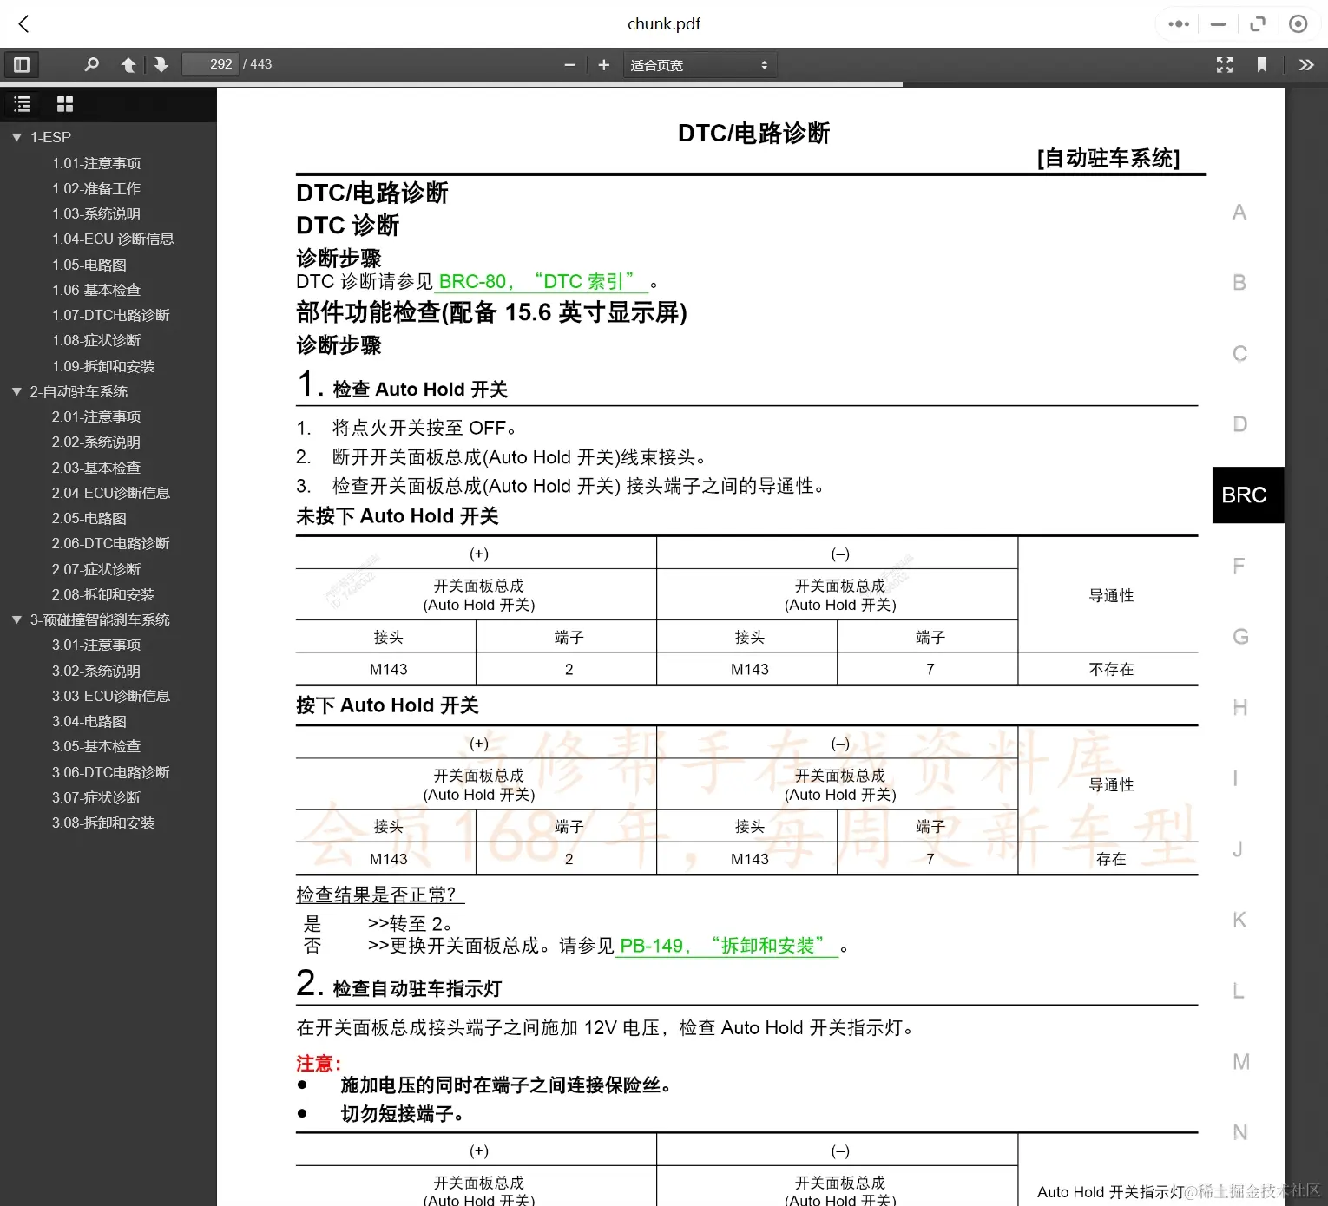Select the document outline sidebar tab
The height and width of the screenshot is (1206, 1328).
[x=22, y=104]
